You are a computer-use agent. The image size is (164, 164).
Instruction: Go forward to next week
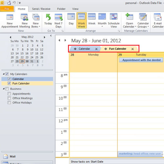(x=65, y=40)
